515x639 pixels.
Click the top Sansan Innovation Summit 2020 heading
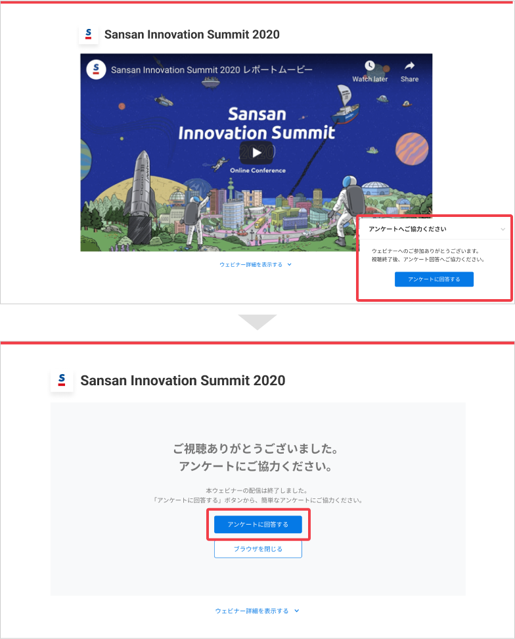pos(192,35)
